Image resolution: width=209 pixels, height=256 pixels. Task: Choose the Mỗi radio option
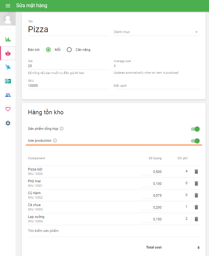[x=49, y=49]
